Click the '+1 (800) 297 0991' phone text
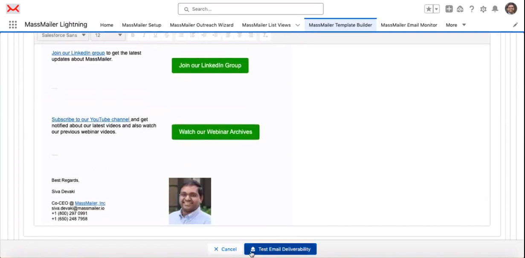 pos(70,214)
